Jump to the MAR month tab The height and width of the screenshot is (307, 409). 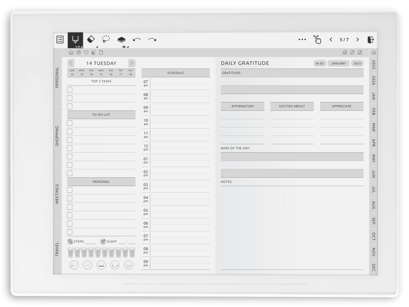(x=374, y=127)
